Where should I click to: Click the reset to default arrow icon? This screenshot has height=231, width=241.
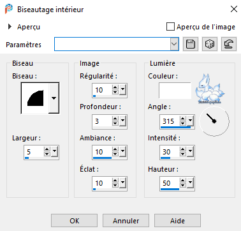(x=229, y=44)
